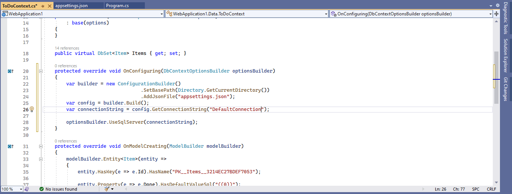Click DbSet on line 18
512x194 pixels.
(x=105, y=53)
